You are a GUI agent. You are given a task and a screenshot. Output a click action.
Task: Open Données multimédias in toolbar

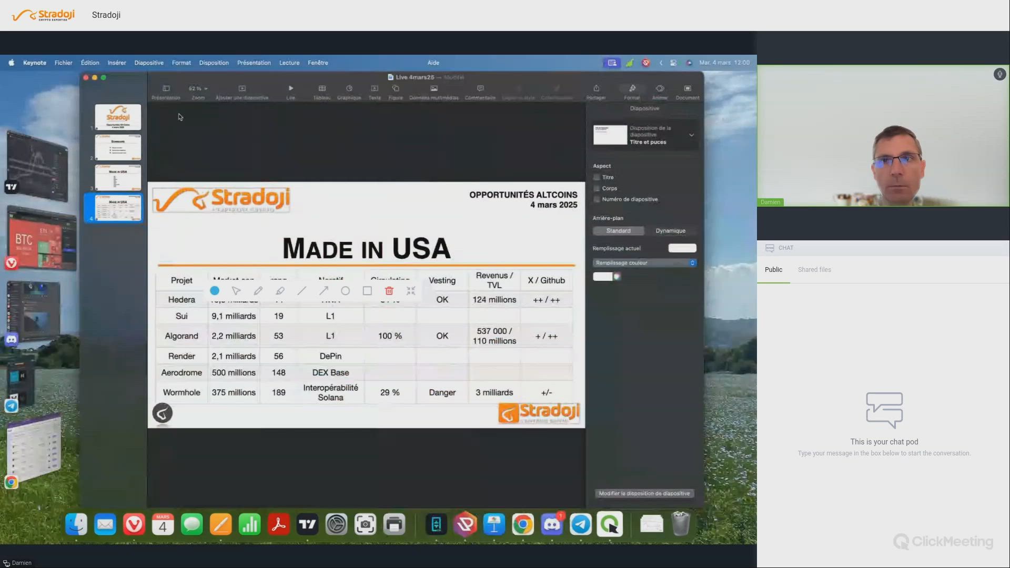click(x=434, y=92)
